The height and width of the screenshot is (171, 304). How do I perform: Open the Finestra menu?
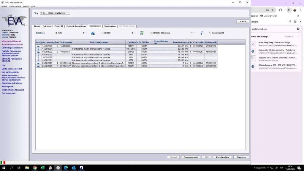pyautogui.click(x=26, y=7)
